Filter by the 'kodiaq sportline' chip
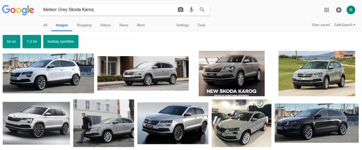 point(61,41)
